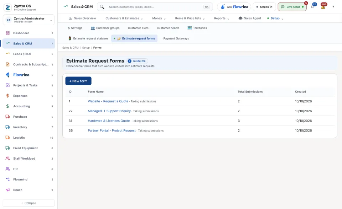Click the Customer groups people icon
The width and height of the screenshot is (342, 209).
pyautogui.click(x=93, y=28)
